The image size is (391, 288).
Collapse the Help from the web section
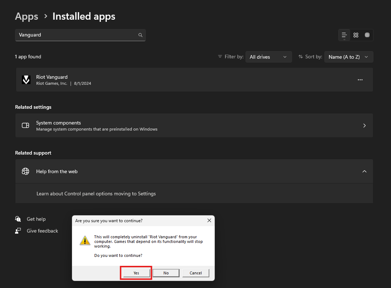pos(364,171)
